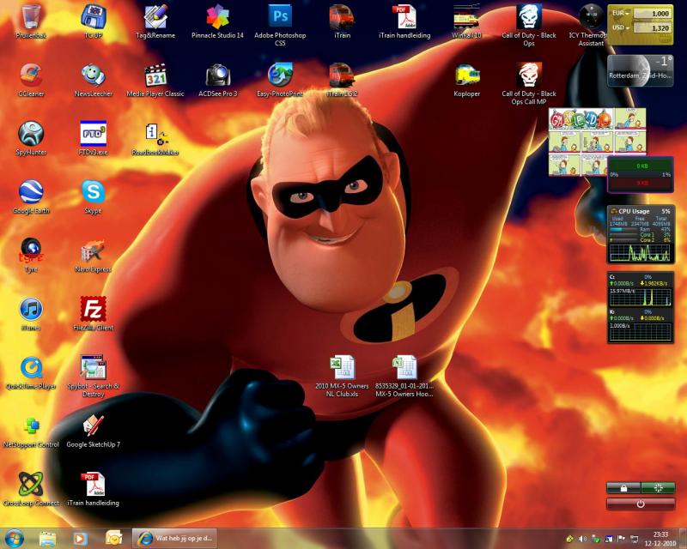
Task: Launch Easy-PhotoPrint
Action: [x=280, y=79]
